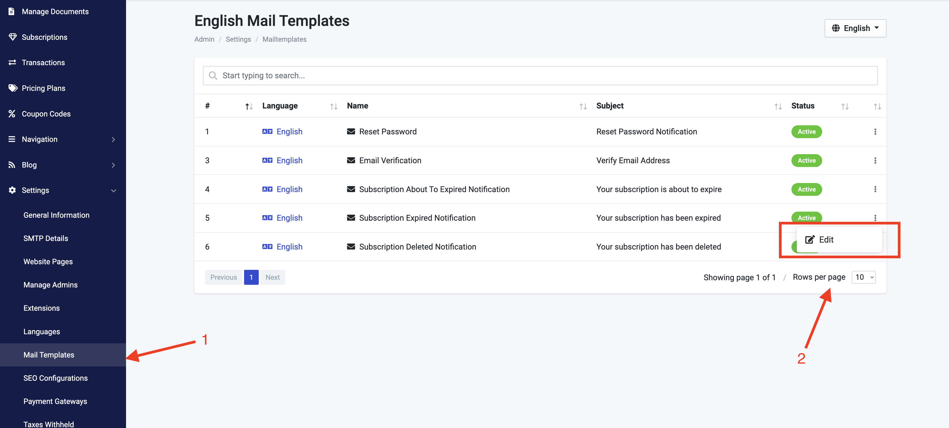This screenshot has height=428, width=949.
Task: Select Edit from the context menu
Action: pos(826,240)
